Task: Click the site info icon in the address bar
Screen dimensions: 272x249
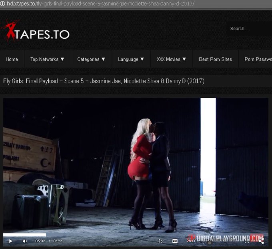Action: [2, 4]
